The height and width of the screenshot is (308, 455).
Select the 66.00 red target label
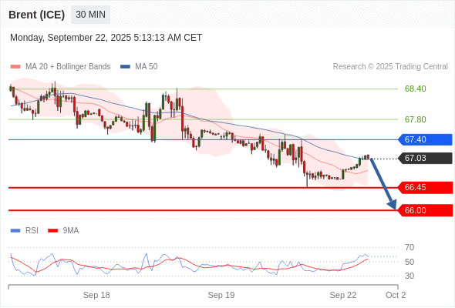tap(425, 210)
